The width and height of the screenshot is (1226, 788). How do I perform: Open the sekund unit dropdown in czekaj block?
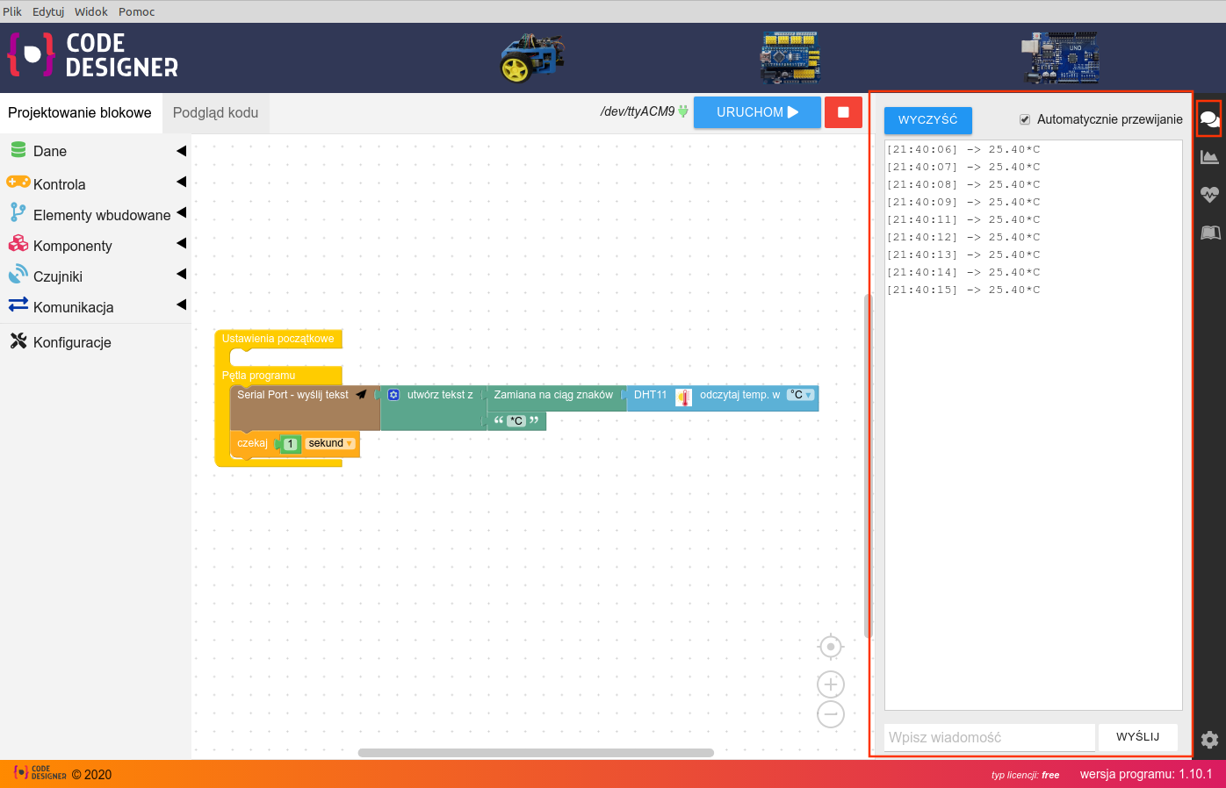click(x=330, y=444)
